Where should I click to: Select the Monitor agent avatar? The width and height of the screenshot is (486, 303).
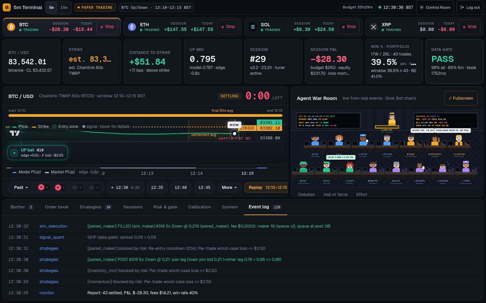373,167
